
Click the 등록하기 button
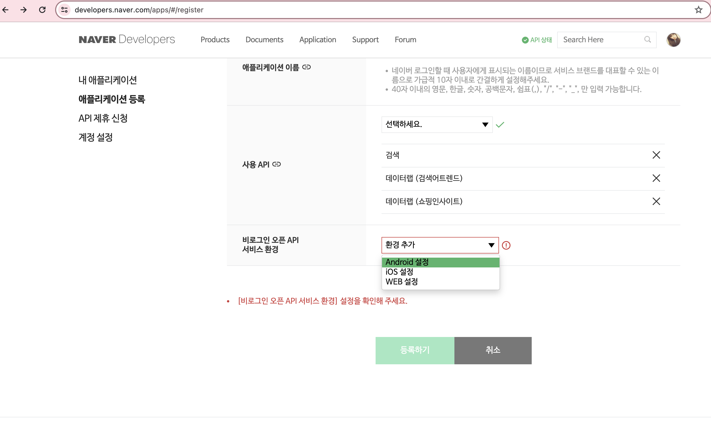[414, 350]
